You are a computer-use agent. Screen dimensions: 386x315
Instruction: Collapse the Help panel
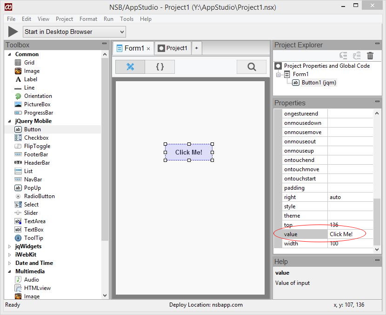[x=377, y=260]
